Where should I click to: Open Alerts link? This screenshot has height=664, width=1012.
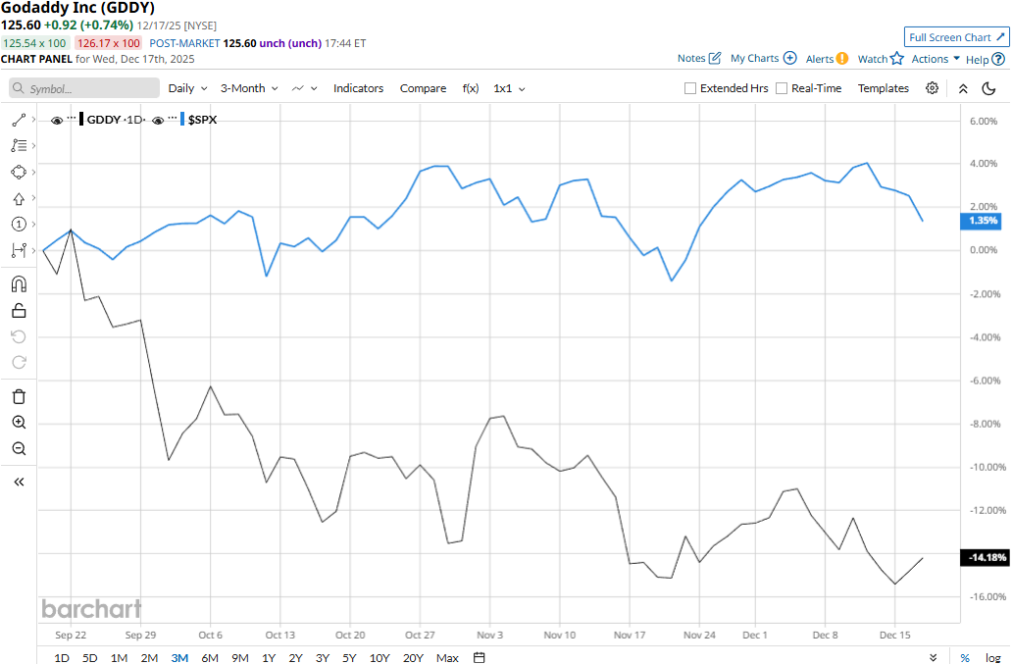tap(827, 59)
